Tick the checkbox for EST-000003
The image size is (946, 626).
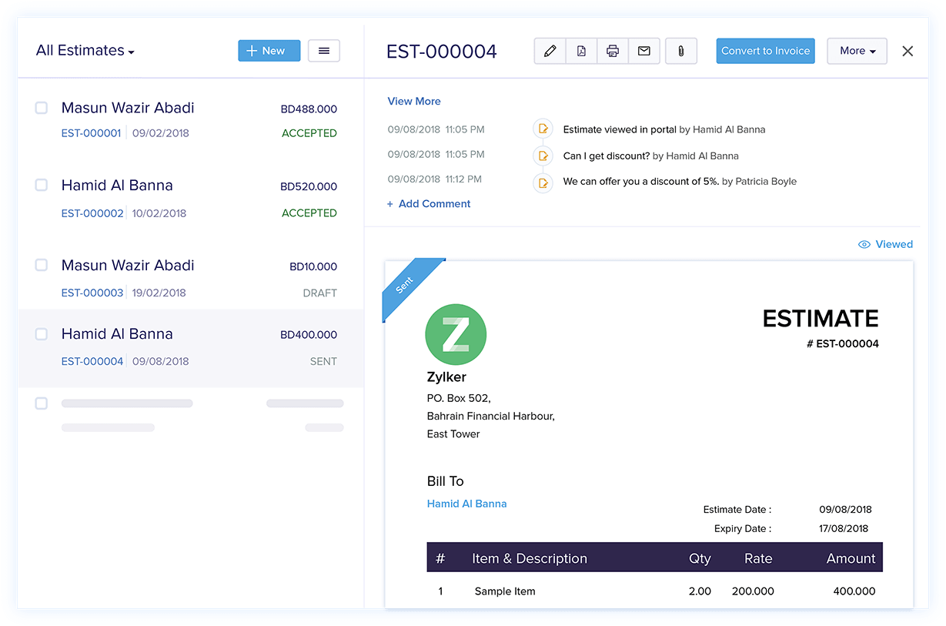tap(42, 265)
